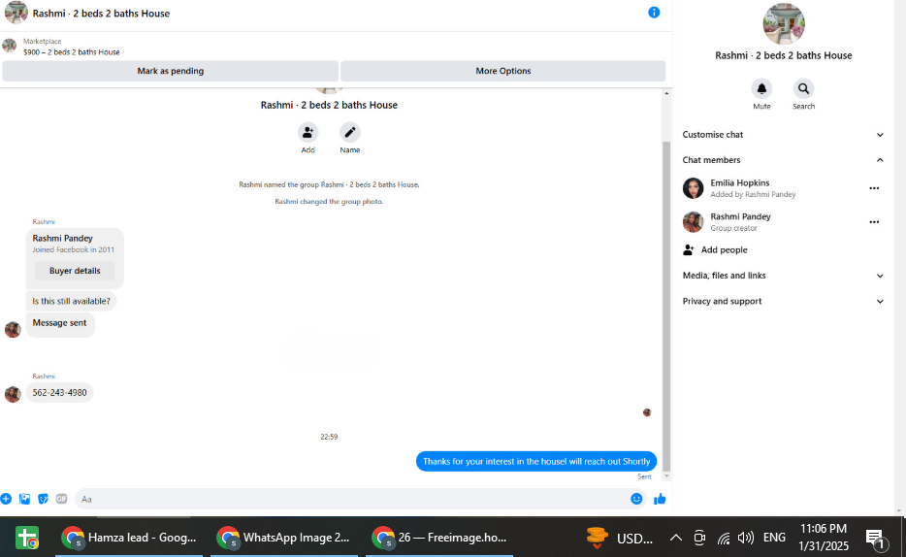
Task: Expand Media, files and links section
Action: click(783, 276)
